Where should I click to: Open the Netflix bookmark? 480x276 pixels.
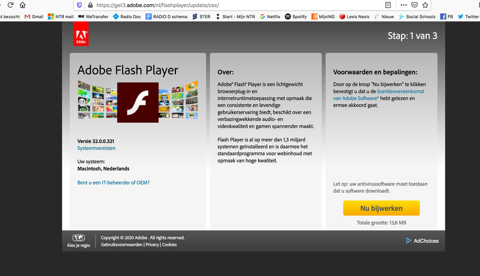point(270,16)
